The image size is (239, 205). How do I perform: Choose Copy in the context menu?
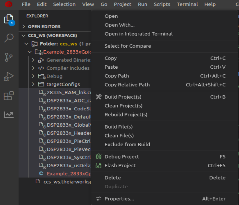(165, 58)
